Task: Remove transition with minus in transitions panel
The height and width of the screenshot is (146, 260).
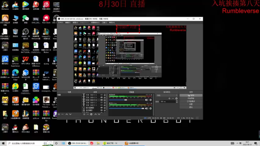Action: 173,99
